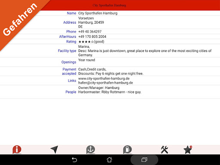Image resolution: width=220 pixels, height=165 pixels.
Task: Tap the Payment accepted label
Action: tap(69, 71)
